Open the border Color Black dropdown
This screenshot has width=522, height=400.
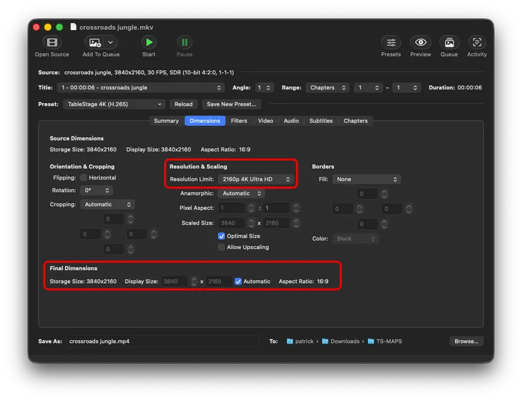coord(356,238)
